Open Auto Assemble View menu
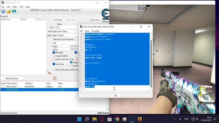 (x=87, y=31)
